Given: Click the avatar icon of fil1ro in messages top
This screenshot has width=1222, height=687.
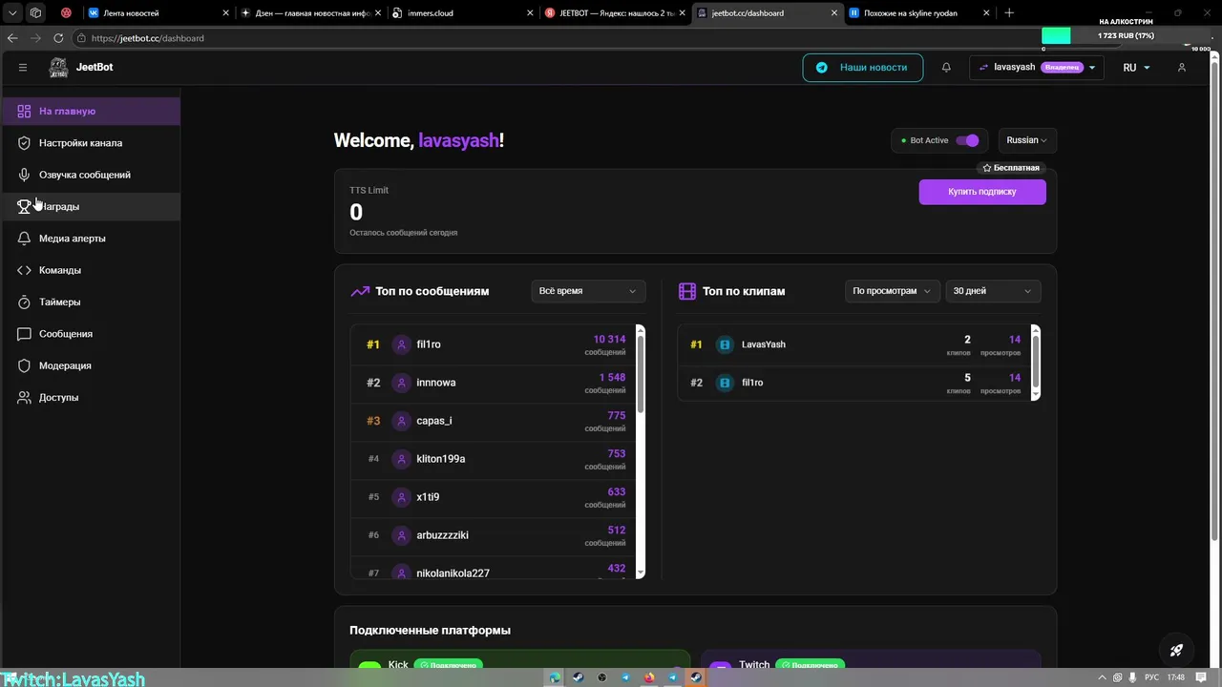Looking at the screenshot, I should [x=401, y=344].
